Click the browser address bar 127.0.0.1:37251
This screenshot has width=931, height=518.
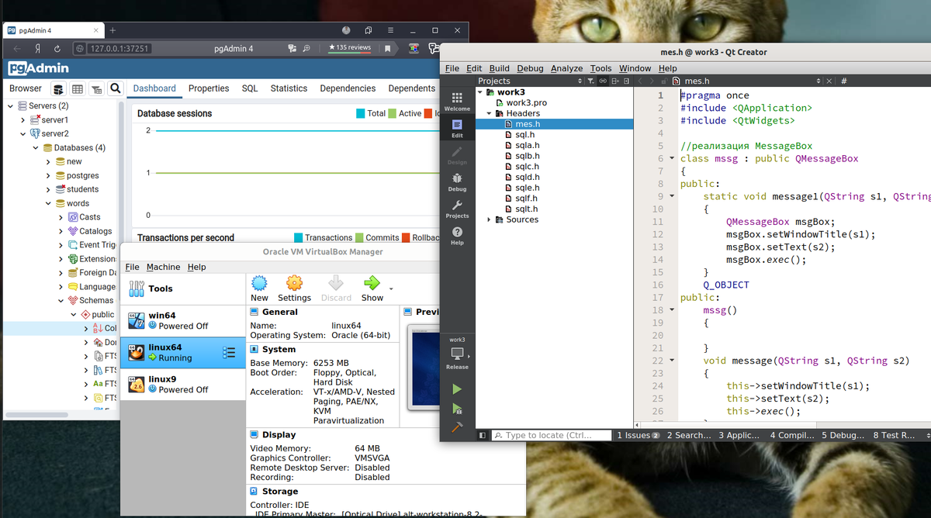(x=119, y=48)
